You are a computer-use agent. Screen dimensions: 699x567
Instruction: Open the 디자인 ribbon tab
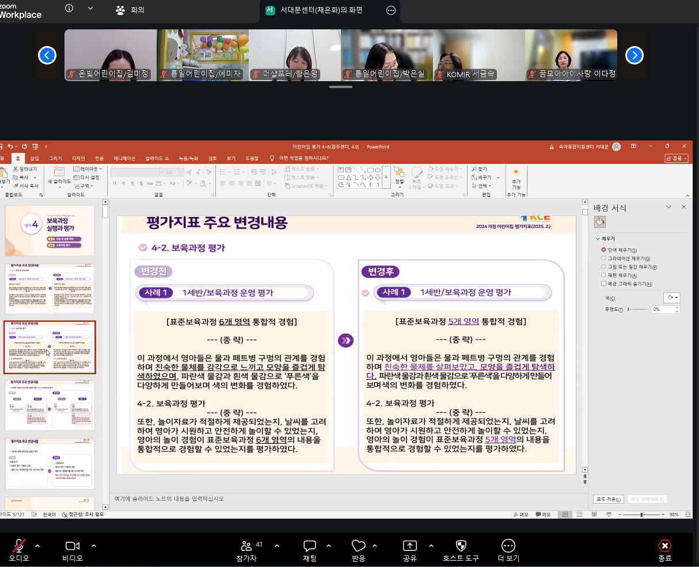(78, 158)
